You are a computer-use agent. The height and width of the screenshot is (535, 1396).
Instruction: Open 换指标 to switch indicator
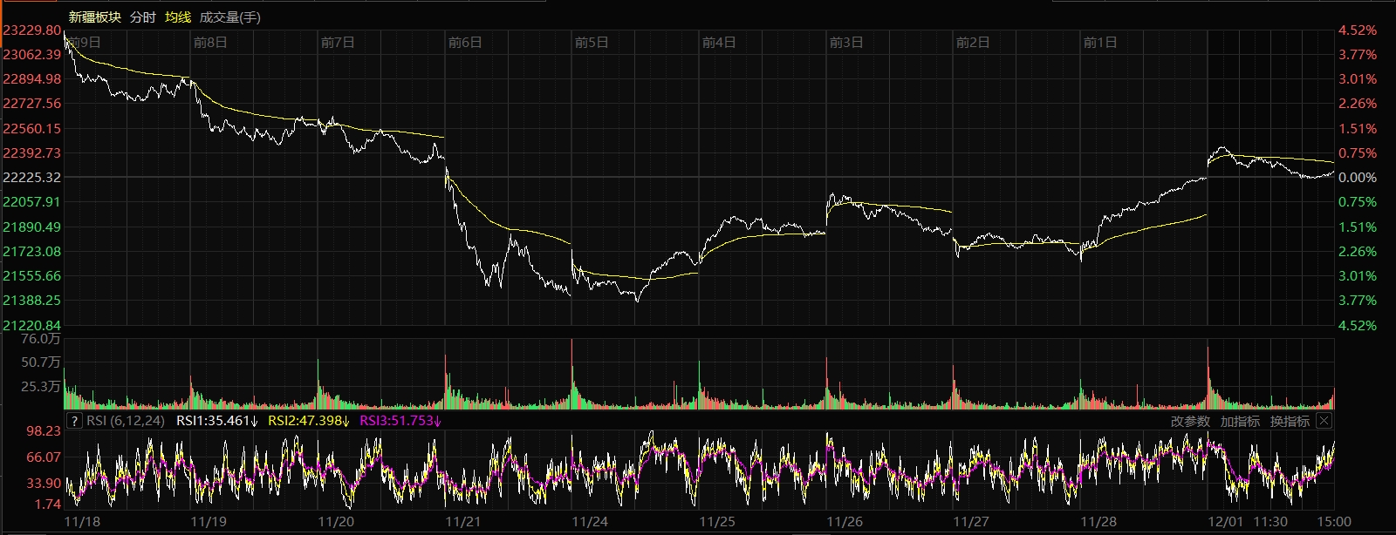pyautogui.click(x=1290, y=422)
